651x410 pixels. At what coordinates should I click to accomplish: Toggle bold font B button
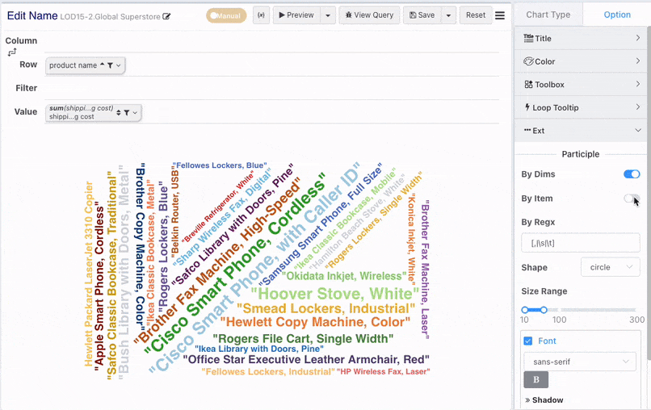point(536,379)
